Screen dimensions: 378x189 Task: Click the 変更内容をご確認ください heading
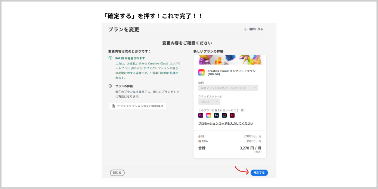tap(187, 43)
